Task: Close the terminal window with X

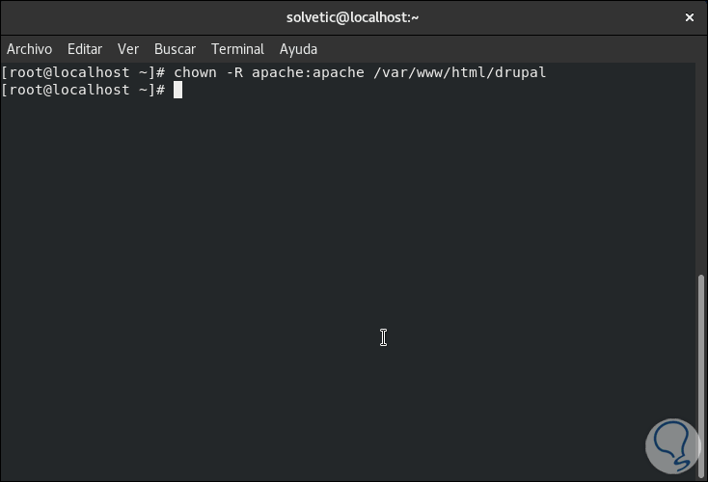Action: click(x=690, y=17)
